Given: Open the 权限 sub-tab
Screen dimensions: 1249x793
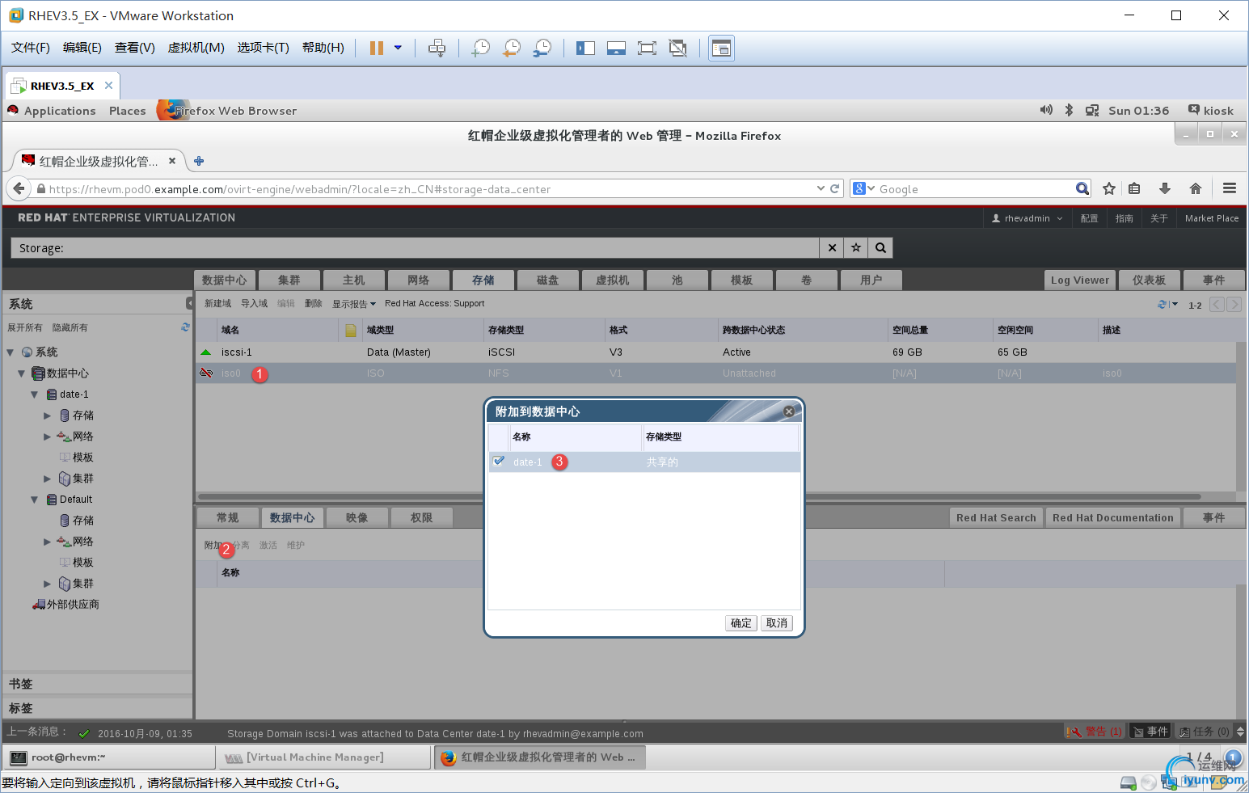Looking at the screenshot, I should pos(422,517).
